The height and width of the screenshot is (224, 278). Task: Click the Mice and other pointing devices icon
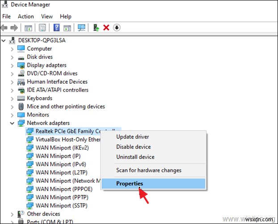[x=21, y=107]
